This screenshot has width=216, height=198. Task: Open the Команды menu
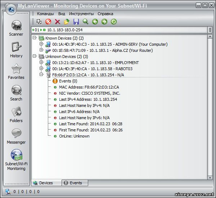pyautogui.click(x=45, y=14)
